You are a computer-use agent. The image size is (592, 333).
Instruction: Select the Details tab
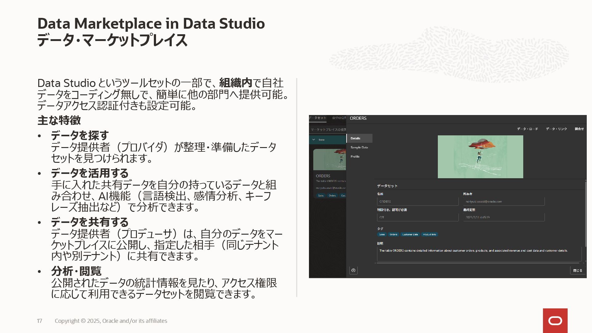[356, 138]
